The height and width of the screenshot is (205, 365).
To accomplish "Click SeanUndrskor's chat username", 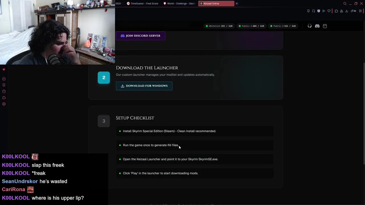I will coord(20,181).
